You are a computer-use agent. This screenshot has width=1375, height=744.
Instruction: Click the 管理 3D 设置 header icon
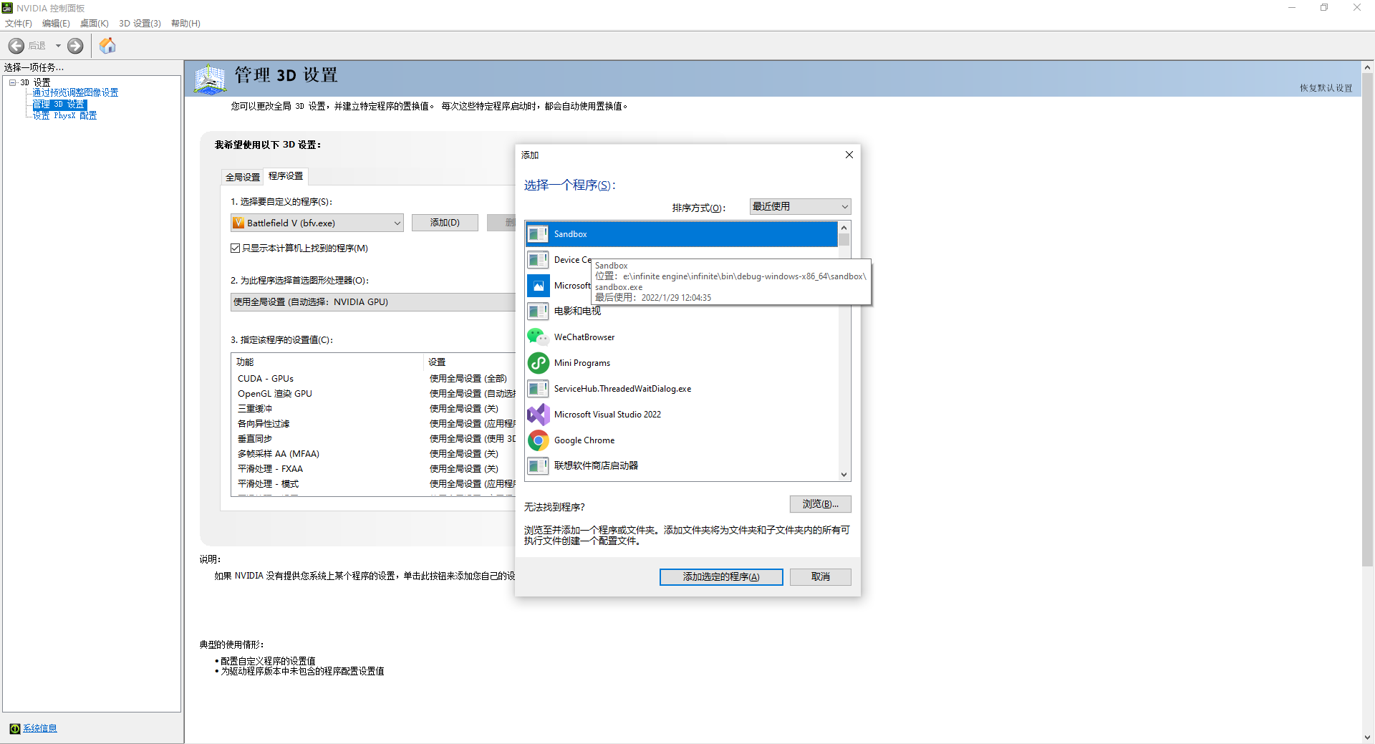tap(210, 79)
